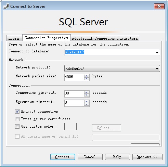Decrease connection time-out with down arrow
Image resolution: width=168 pixels, height=167 pixels.
coord(87,95)
